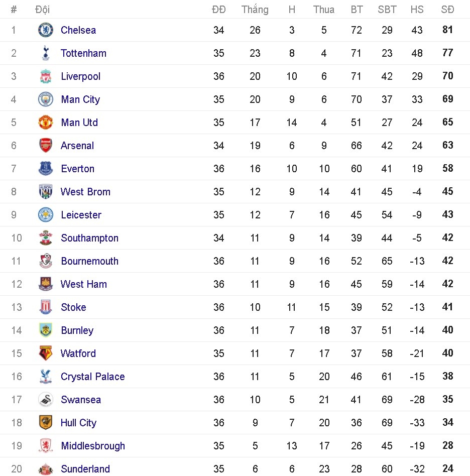Click the Đội column header
Image resolution: width=470 pixels, height=476 pixels.
[42, 10]
